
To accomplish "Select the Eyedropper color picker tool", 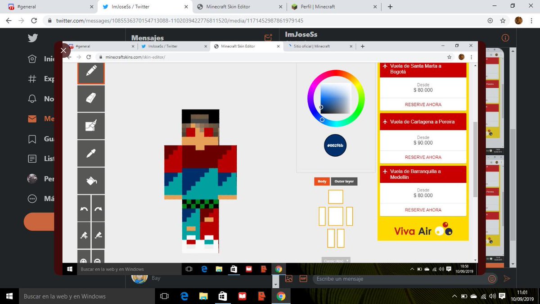I will tap(91, 153).
